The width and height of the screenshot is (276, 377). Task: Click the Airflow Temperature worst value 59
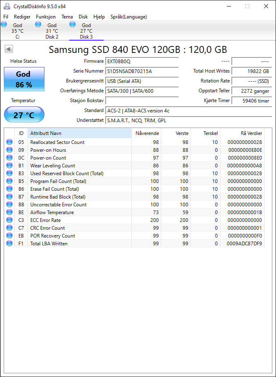(x=185, y=212)
